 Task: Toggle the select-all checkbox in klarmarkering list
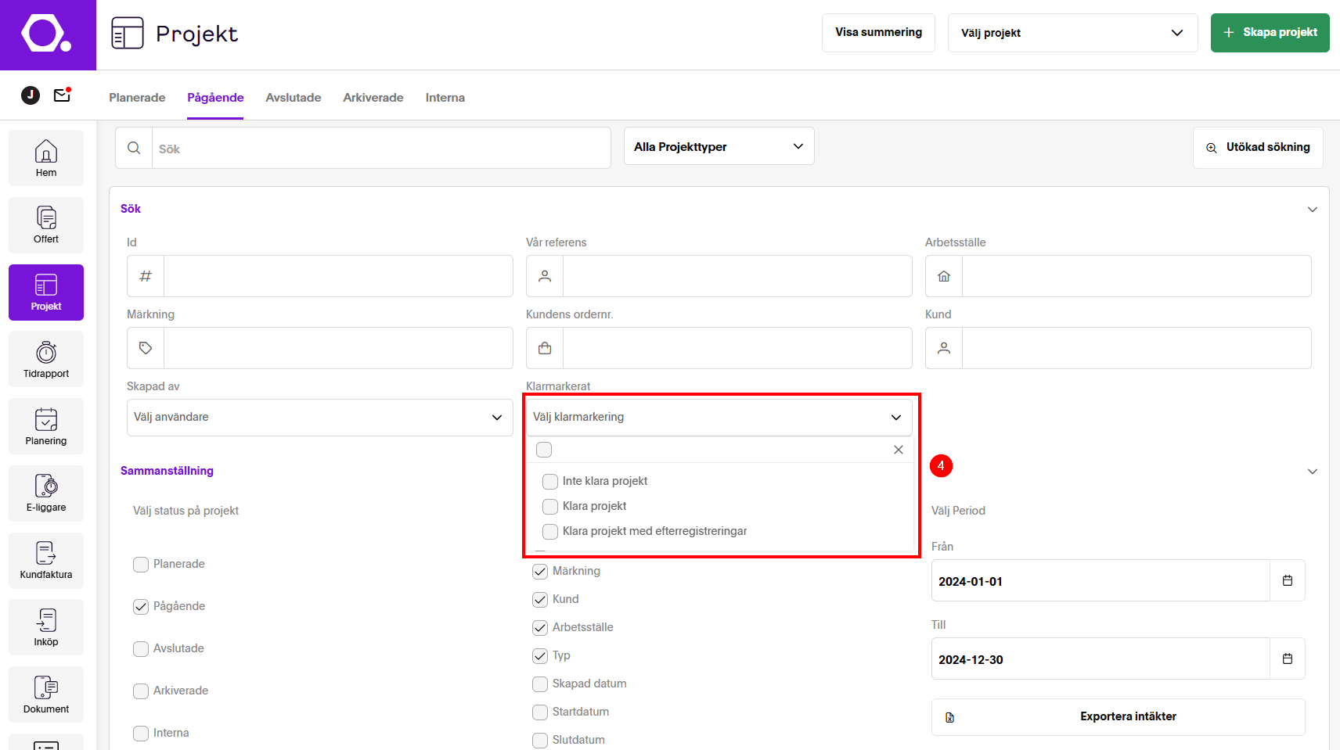[x=544, y=450]
